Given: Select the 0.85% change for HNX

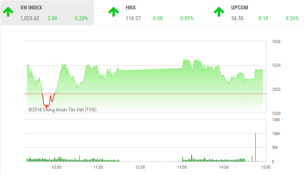Looking at the screenshot, I should 187,18.
